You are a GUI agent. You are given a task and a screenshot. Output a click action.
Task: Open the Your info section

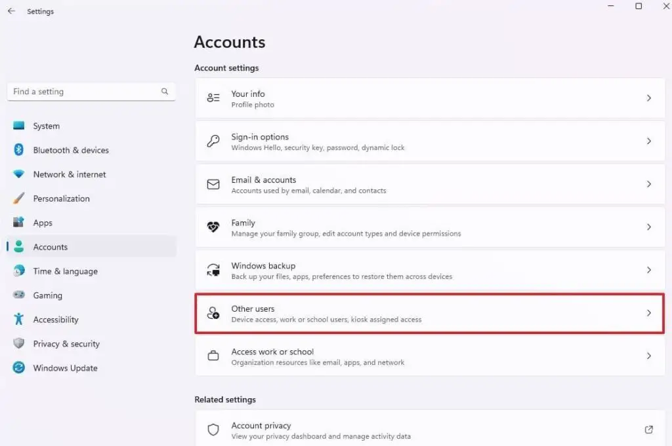tap(429, 98)
